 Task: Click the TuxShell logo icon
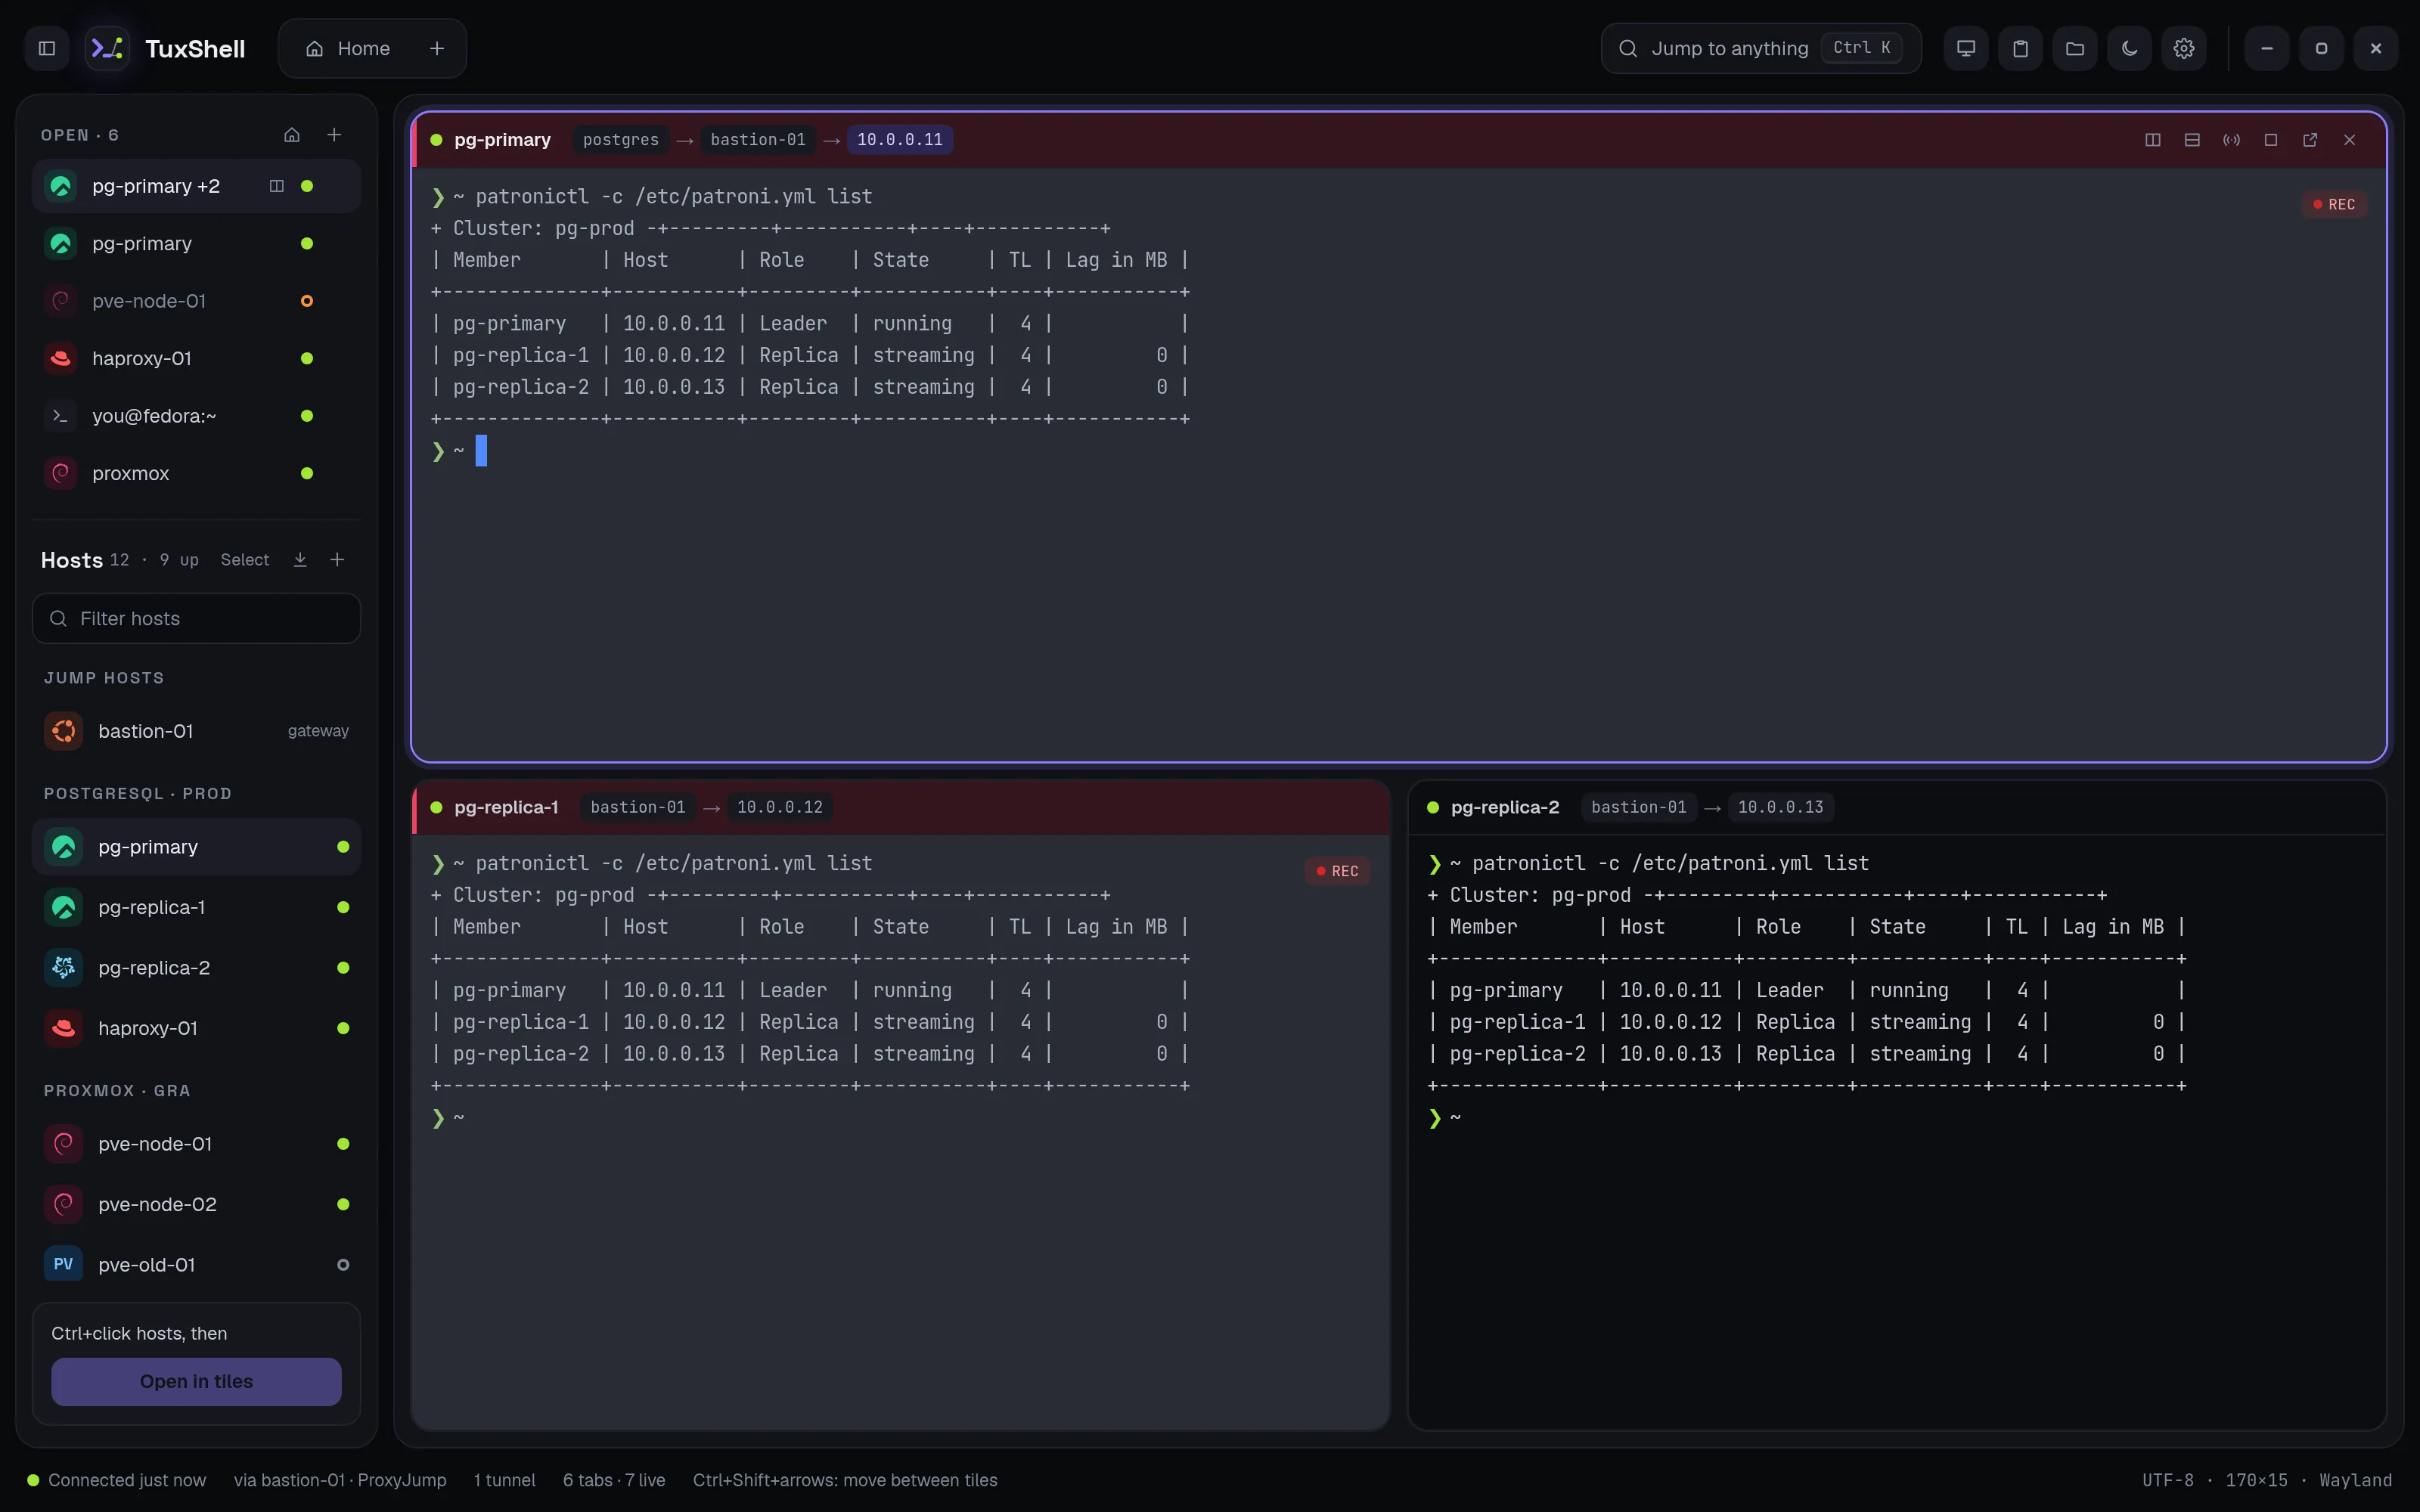(x=107, y=48)
